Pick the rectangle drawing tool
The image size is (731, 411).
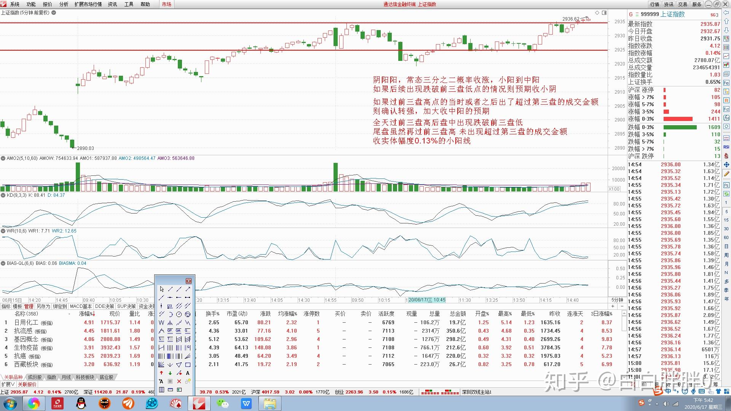click(188, 365)
